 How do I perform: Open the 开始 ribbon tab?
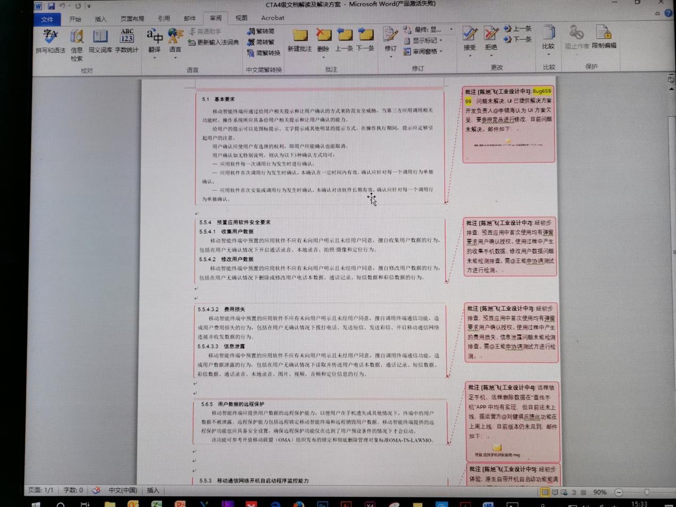click(75, 18)
